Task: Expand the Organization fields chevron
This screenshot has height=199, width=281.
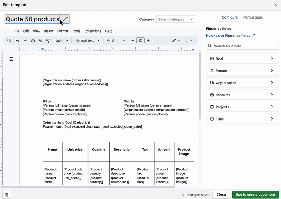Action: point(272,83)
